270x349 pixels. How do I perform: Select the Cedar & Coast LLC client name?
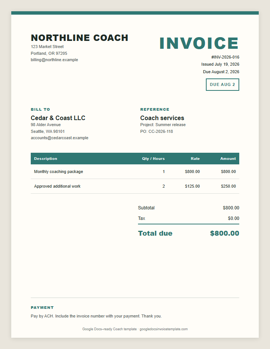click(x=58, y=118)
